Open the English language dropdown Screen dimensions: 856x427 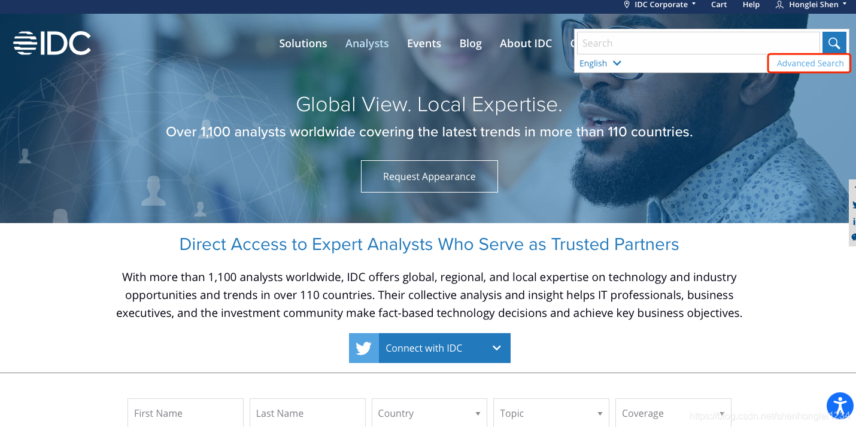click(x=600, y=63)
